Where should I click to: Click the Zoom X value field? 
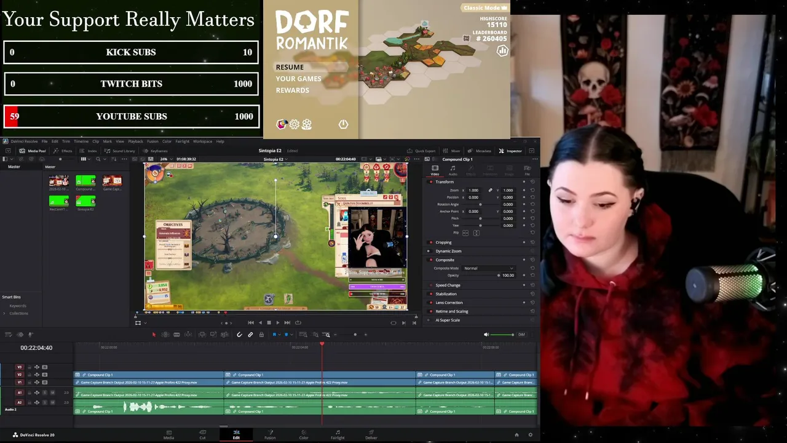tap(473, 190)
